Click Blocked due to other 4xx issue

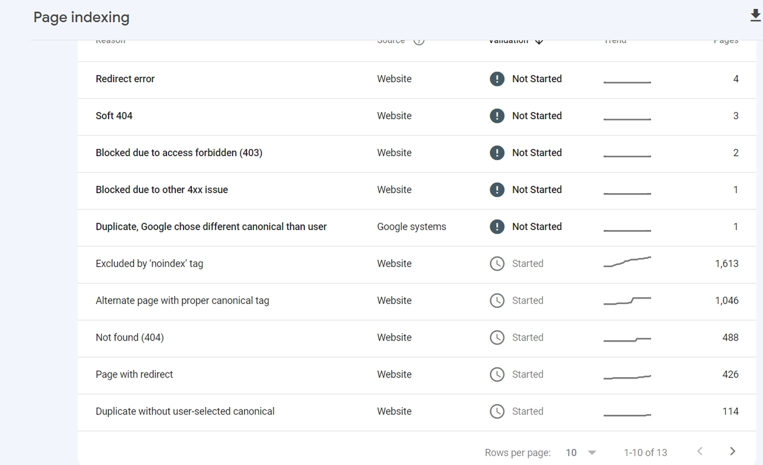162,190
